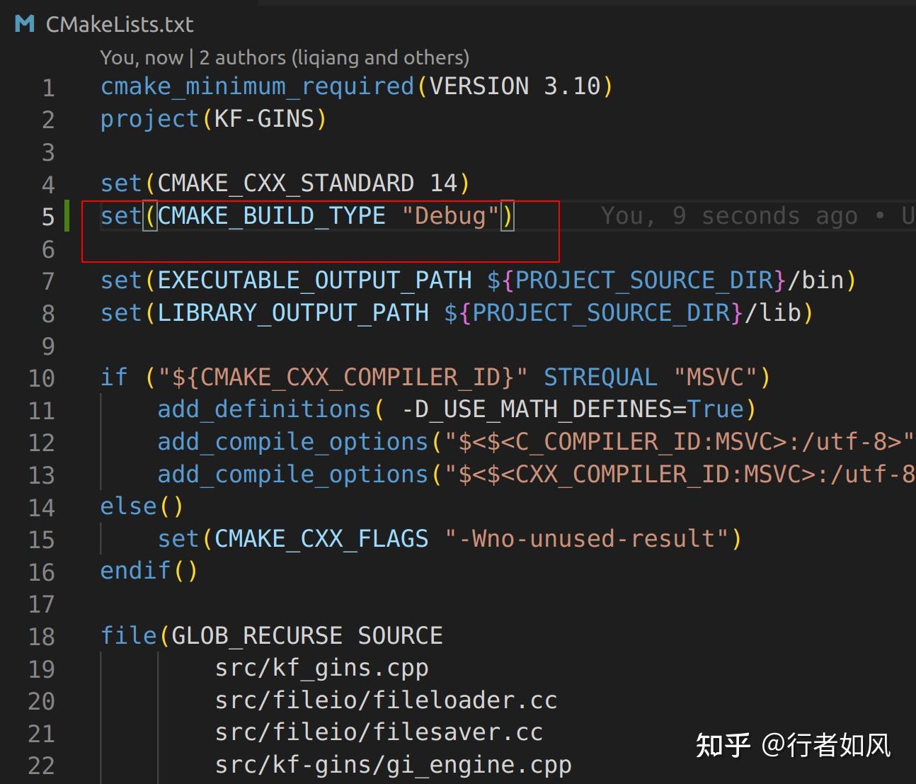Click the "-Wno-unused-result" string
The image size is (916, 784).
coord(586,539)
